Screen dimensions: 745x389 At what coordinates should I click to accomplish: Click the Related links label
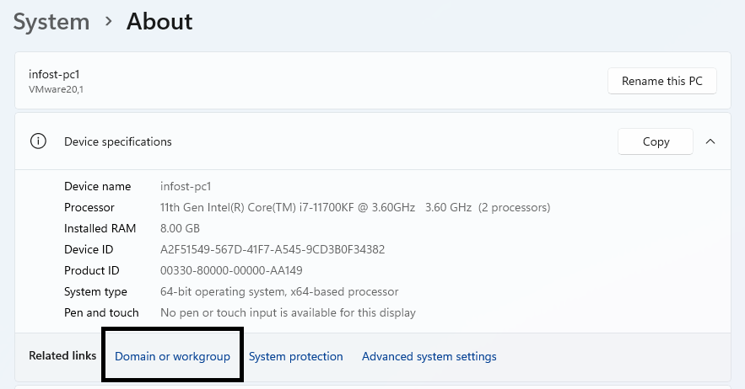[x=62, y=356]
